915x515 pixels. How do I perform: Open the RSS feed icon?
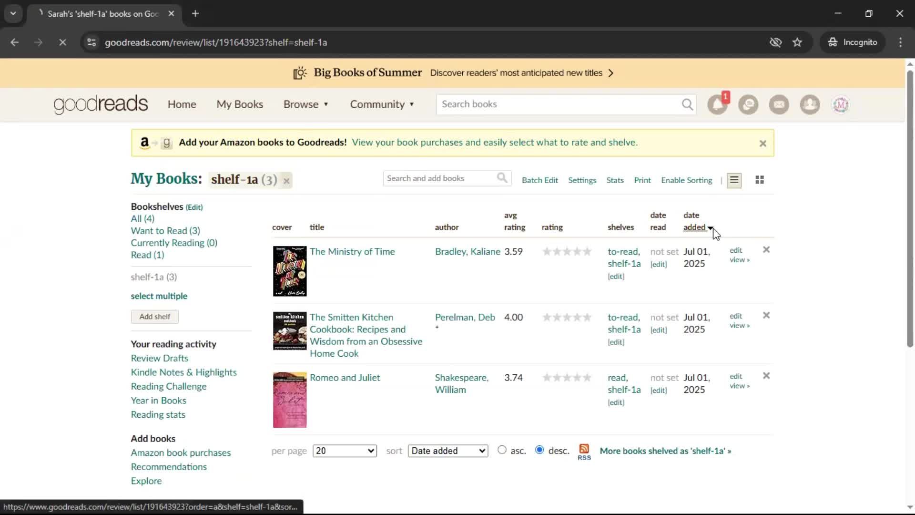584,452
